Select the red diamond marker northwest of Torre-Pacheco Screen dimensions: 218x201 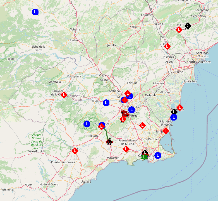[142, 125]
